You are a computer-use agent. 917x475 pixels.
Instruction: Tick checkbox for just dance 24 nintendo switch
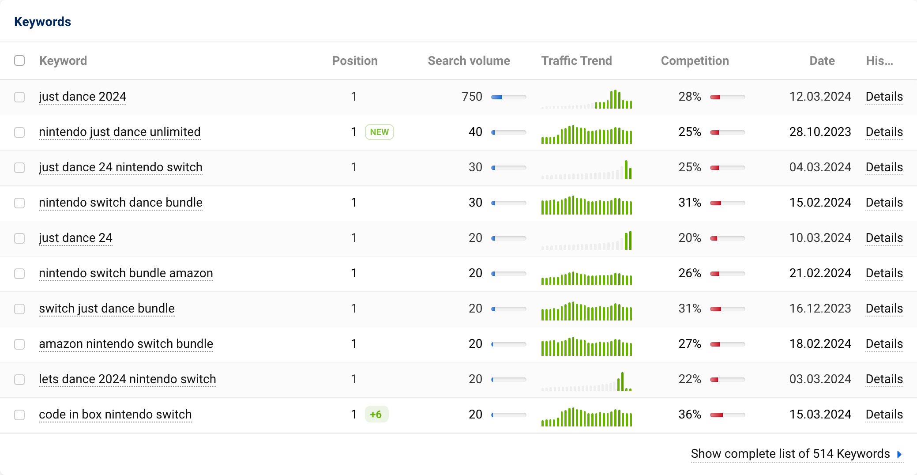pyautogui.click(x=19, y=167)
